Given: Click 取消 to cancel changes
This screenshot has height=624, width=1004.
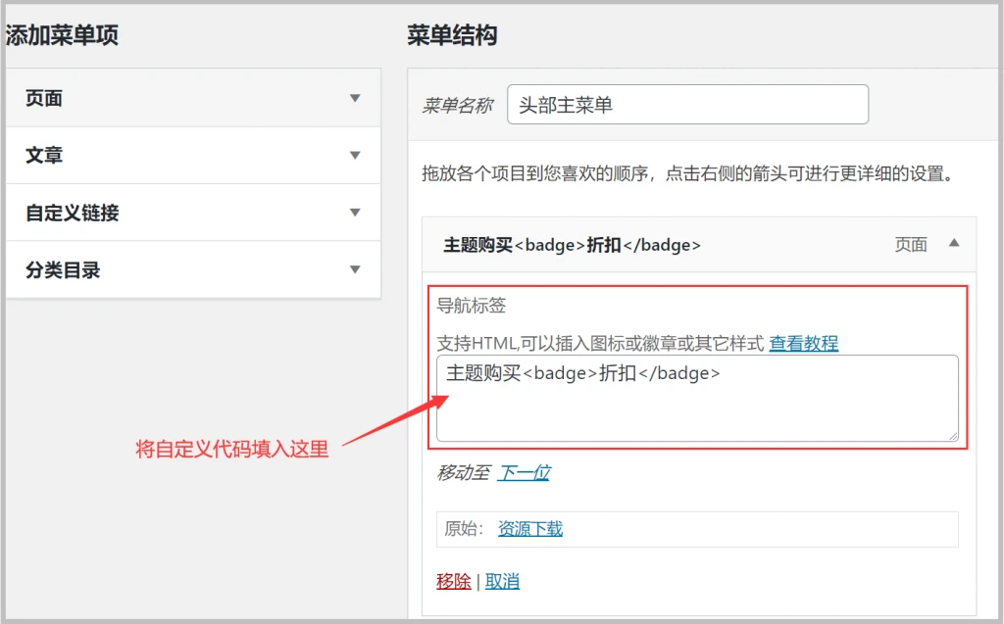Looking at the screenshot, I should coord(501,581).
